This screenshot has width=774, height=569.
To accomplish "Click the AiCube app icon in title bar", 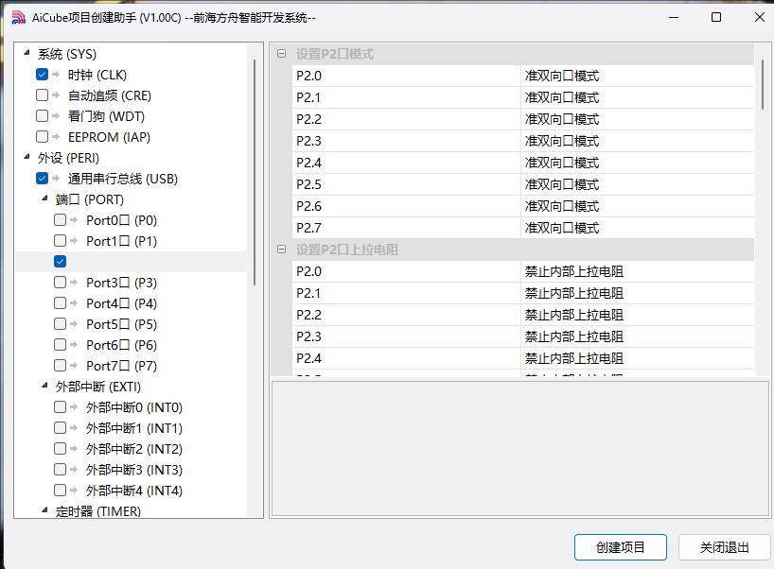I will (18, 18).
